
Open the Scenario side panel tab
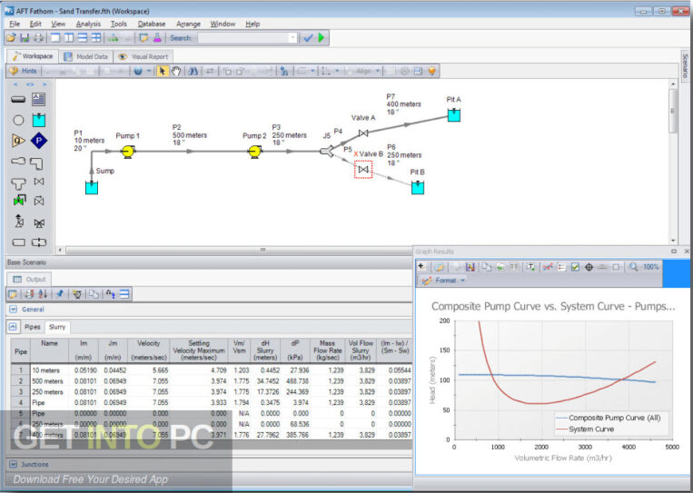point(685,65)
